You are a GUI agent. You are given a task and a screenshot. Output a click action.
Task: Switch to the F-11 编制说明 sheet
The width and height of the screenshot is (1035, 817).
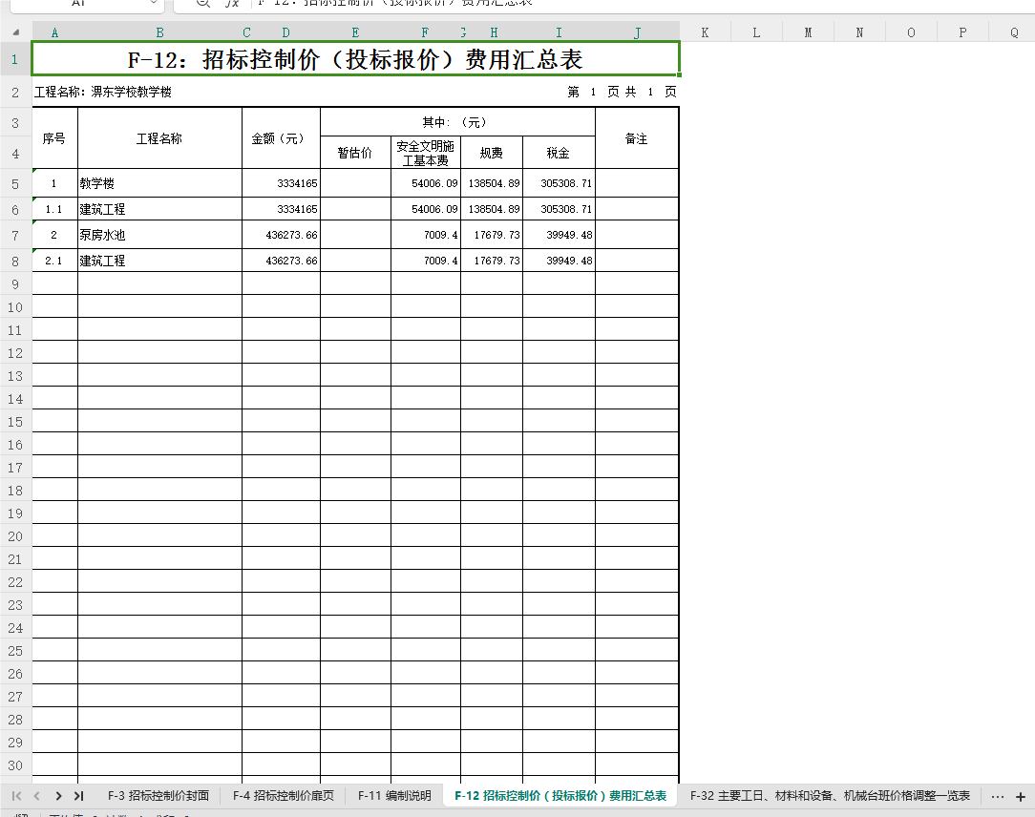click(x=394, y=796)
